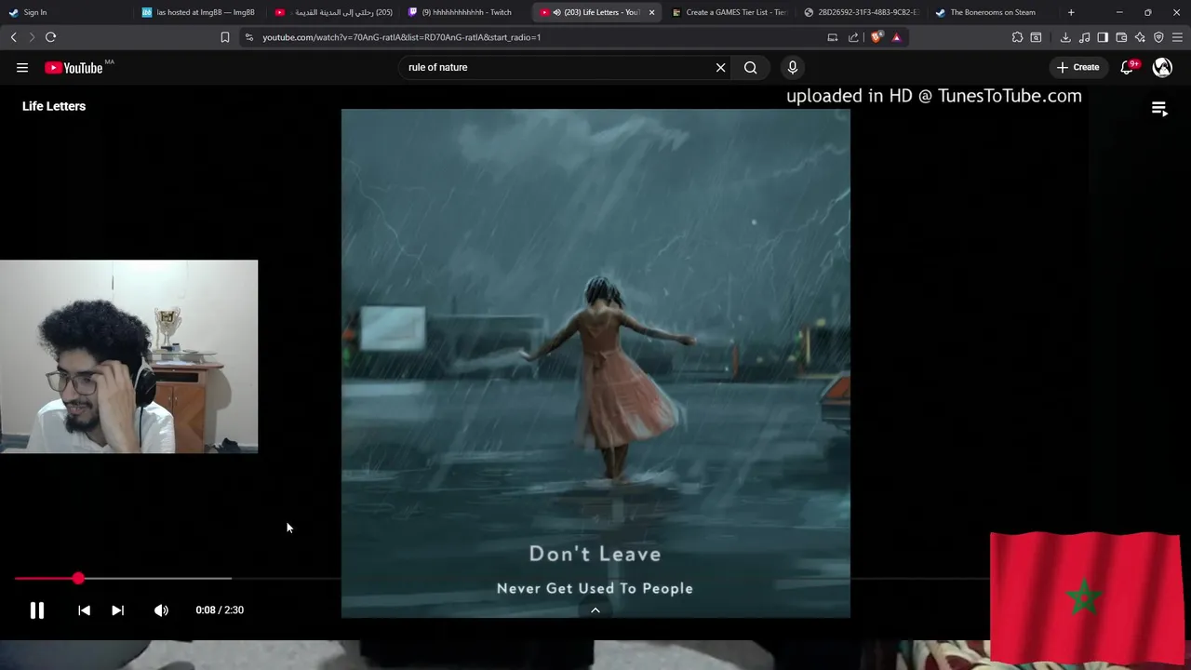
Task: Open the Create button
Action: 1077,67
